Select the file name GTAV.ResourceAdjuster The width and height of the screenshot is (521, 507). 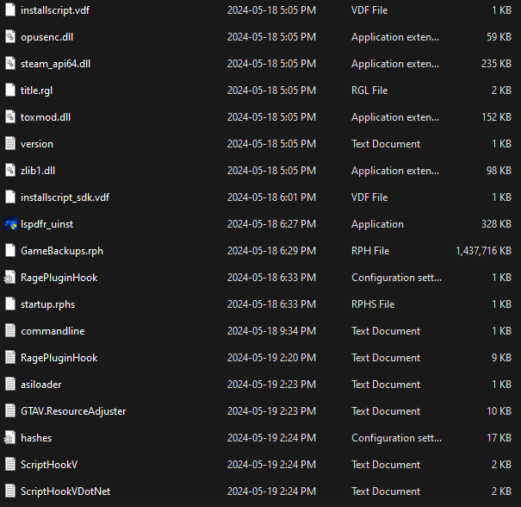(x=73, y=411)
